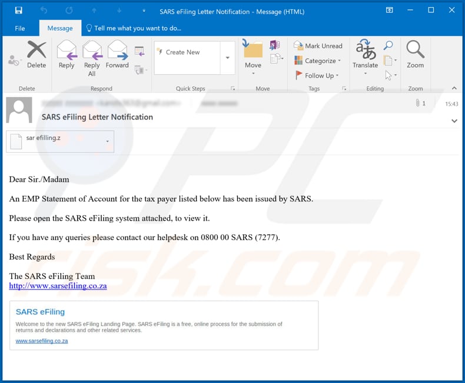Viewport: 465px width, 383px height.
Task: Open Follow Up flag menu
Action: click(x=317, y=75)
